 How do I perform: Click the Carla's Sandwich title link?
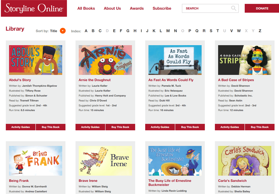tap(232, 181)
